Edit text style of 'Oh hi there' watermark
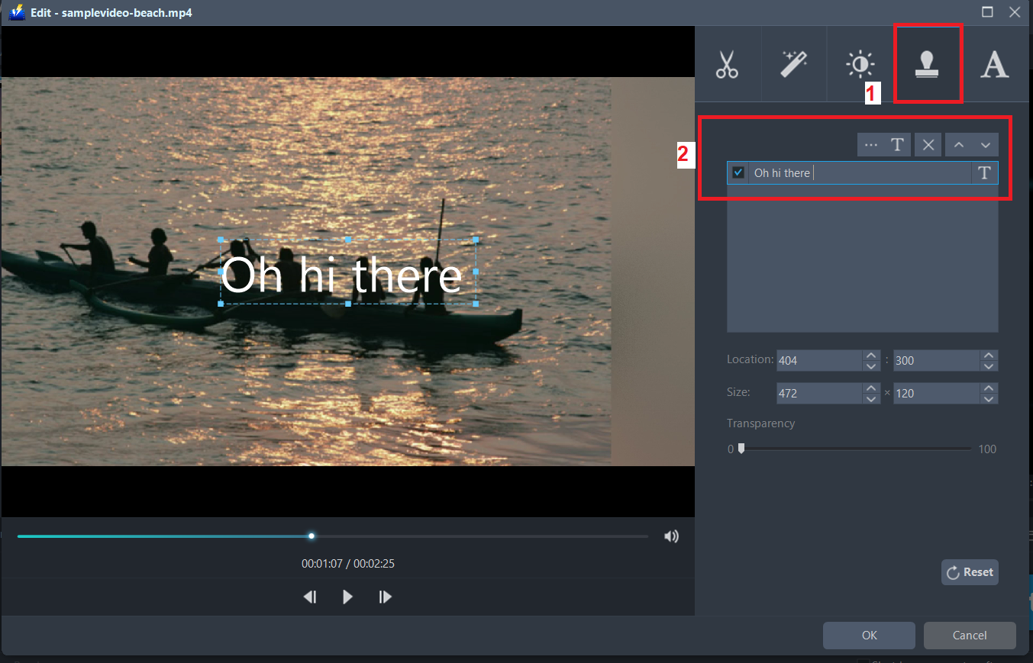Viewport: 1033px width, 663px height. (984, 172)
